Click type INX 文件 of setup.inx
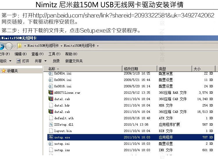 point(166,150)
